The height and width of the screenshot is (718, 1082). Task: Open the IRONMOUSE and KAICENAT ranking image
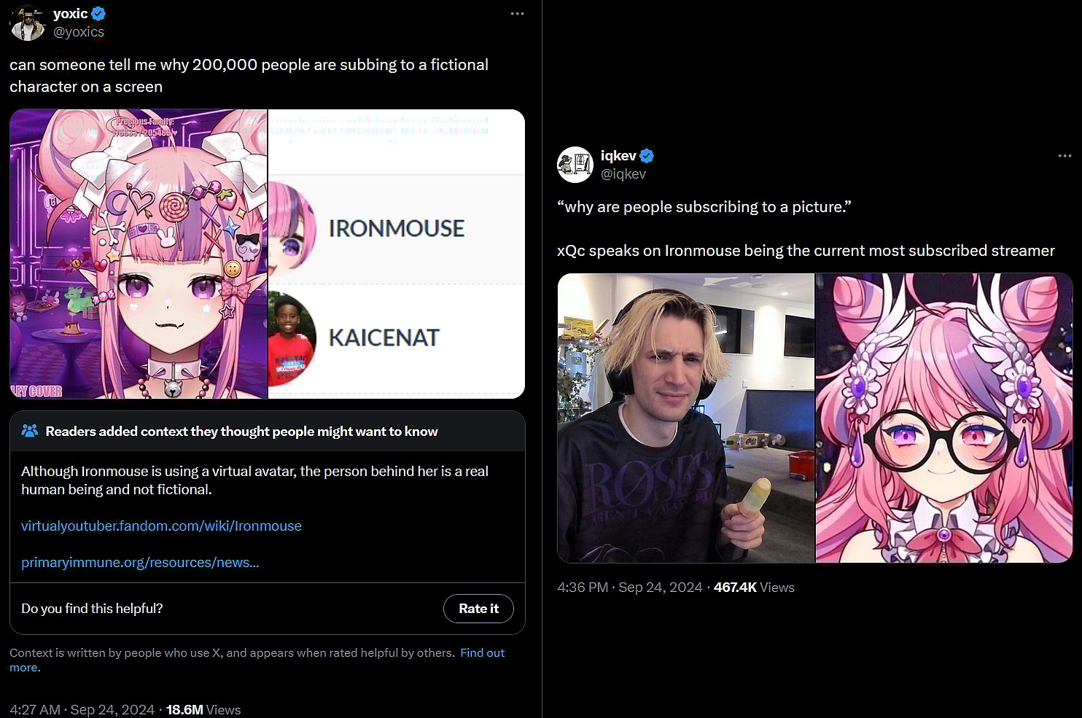coord(397,254)
